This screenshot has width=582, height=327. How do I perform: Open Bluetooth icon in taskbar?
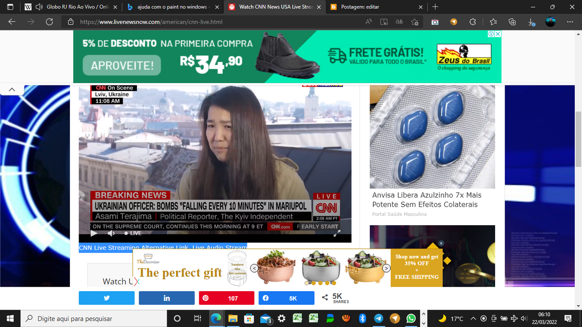point(362,318)
